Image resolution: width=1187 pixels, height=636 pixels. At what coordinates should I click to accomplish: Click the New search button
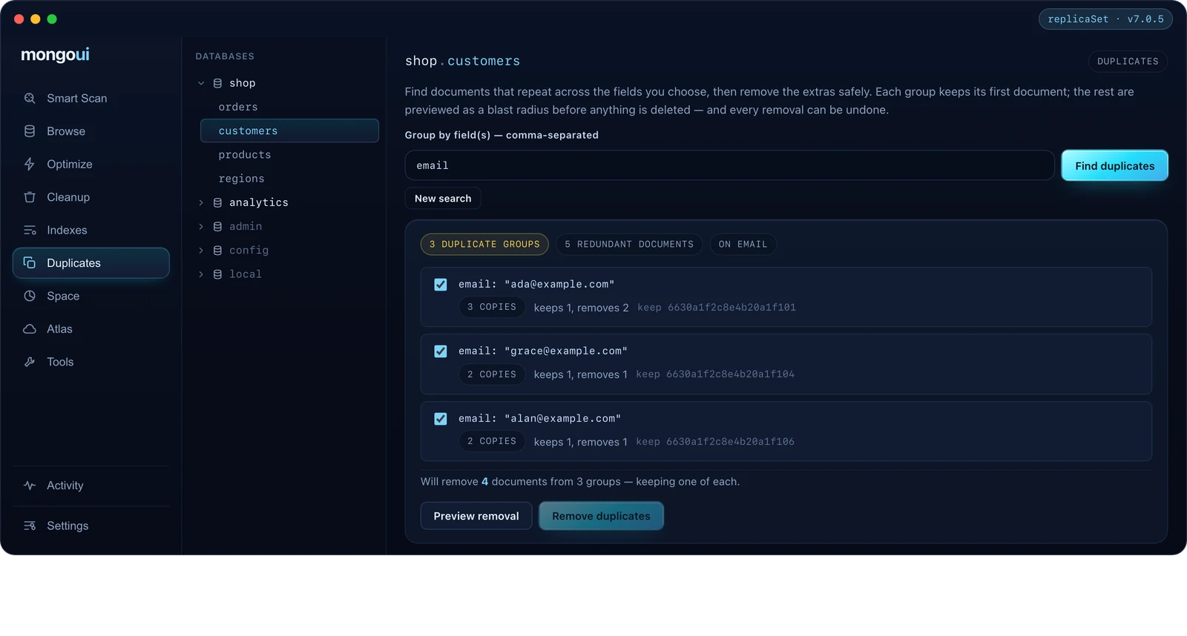point(443,199)
